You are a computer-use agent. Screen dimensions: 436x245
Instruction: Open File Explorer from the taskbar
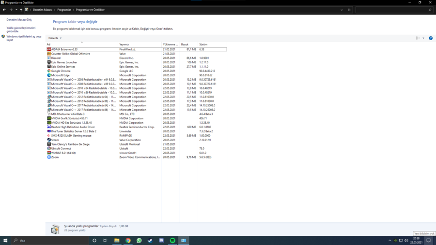[x=117, y=241]
